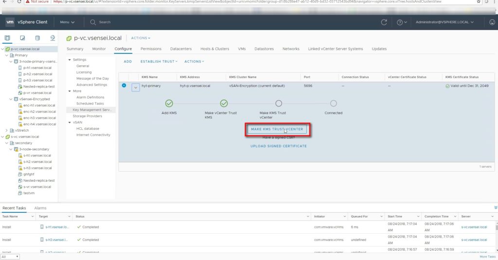Open the Hosts and Clusters inventory view icon
This screenshot has width=498, height=260.
[7, 38]
